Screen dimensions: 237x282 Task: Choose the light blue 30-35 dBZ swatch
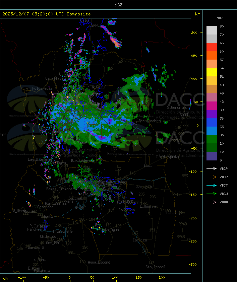coord(212,131)
